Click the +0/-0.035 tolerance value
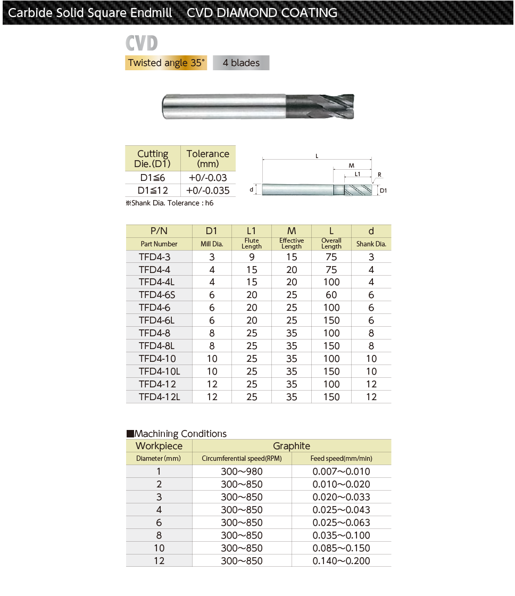 point(207,191)
